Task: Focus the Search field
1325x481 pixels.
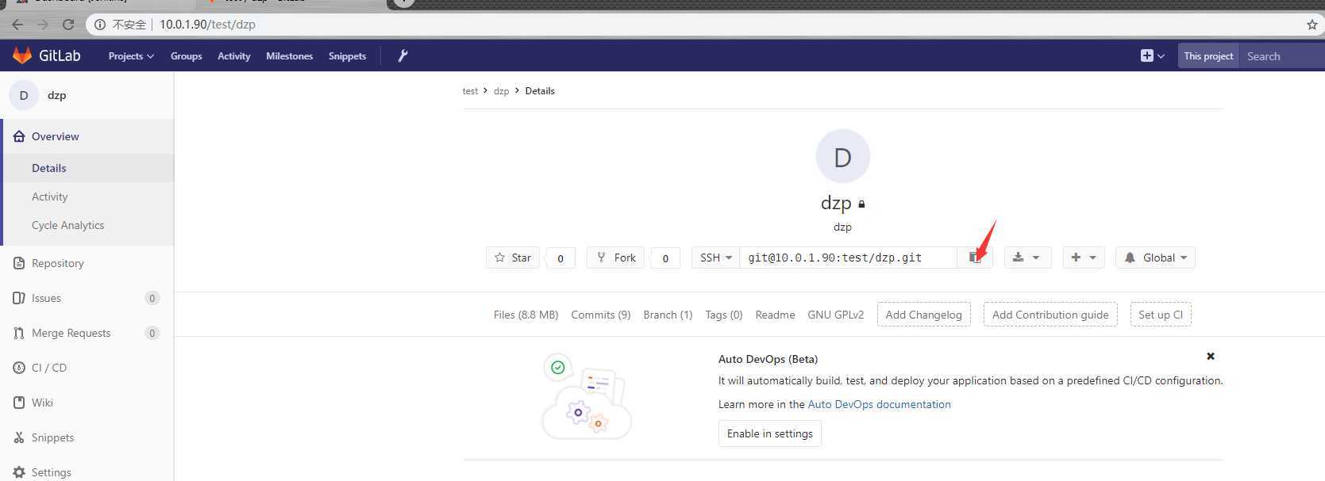Action: pyautogui.click(x=1281, y=56)
